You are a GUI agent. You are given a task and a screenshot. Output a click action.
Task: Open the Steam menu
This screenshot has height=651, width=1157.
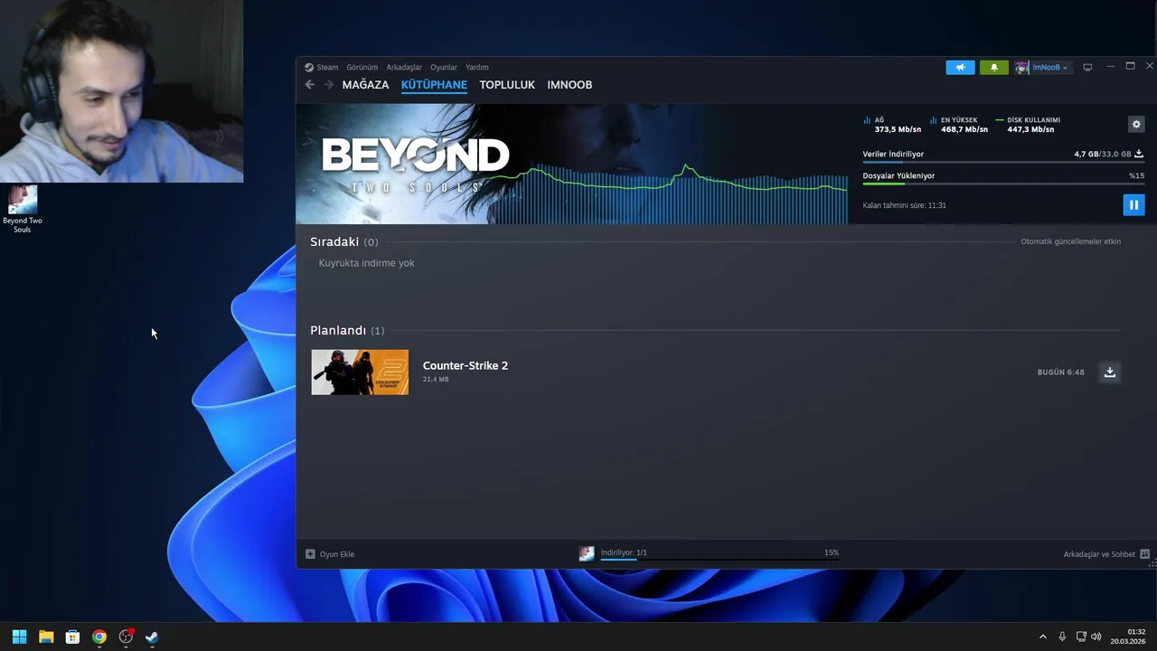[x=327, y=67]
